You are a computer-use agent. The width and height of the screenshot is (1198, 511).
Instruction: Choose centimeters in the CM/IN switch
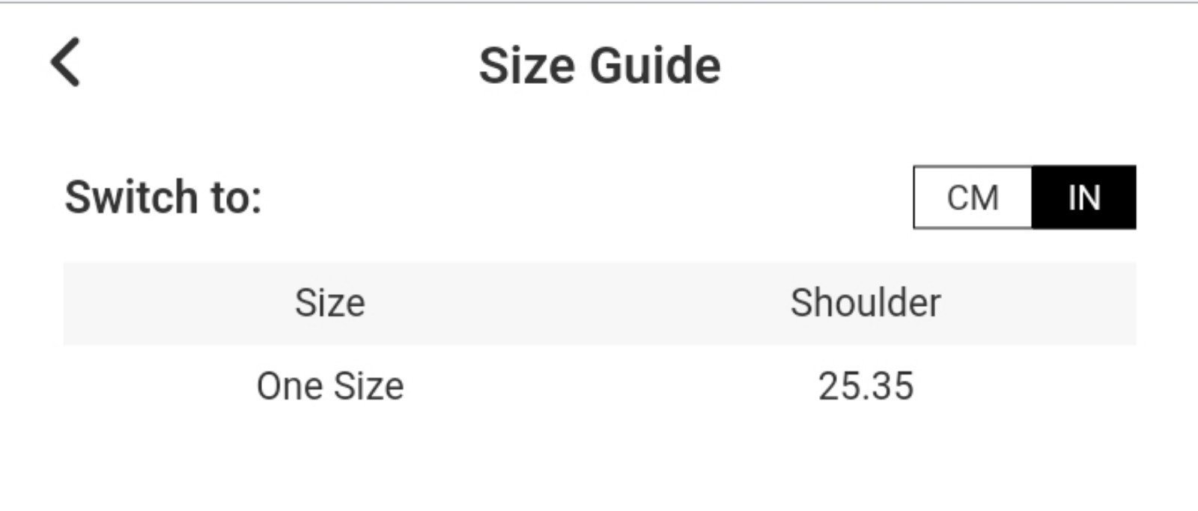click(x=973, y=198)
